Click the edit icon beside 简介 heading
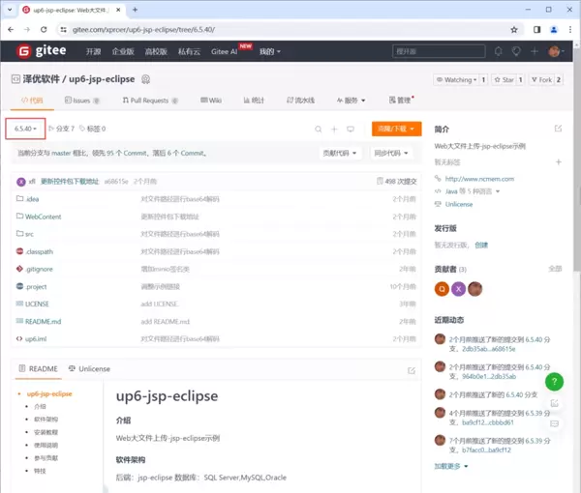The height and width of the screenshot is (493, 581). pyautogui.click(x=558, y=129)
